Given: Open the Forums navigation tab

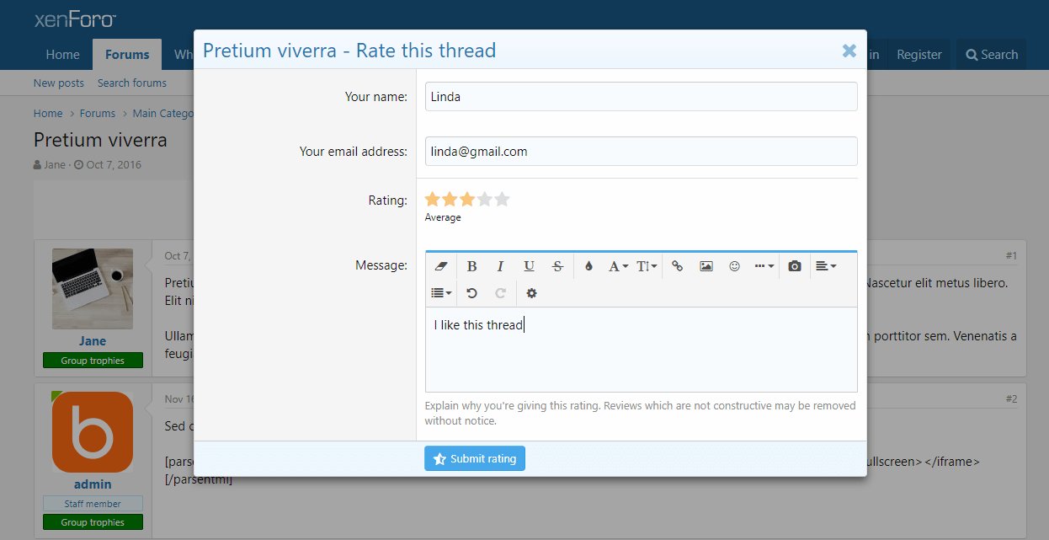Looking at the screenshot, I should click(x=127, y=55).
